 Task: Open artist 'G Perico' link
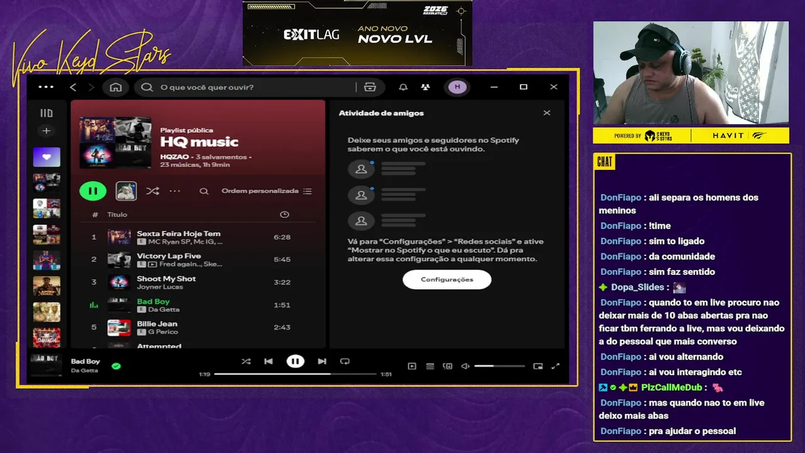coord(163,332)
